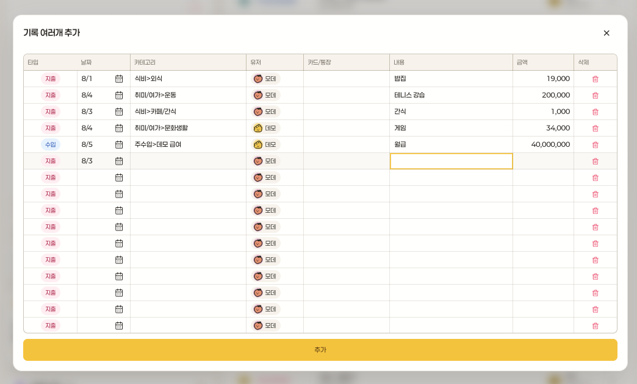Click the trash icon for 간식 row

596,112
